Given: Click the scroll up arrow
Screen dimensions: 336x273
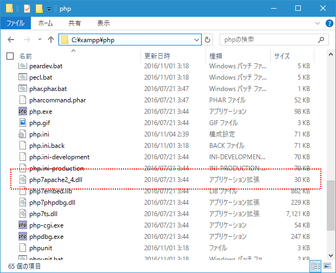Looking at the screenshot, I should [x=331, y=54].
